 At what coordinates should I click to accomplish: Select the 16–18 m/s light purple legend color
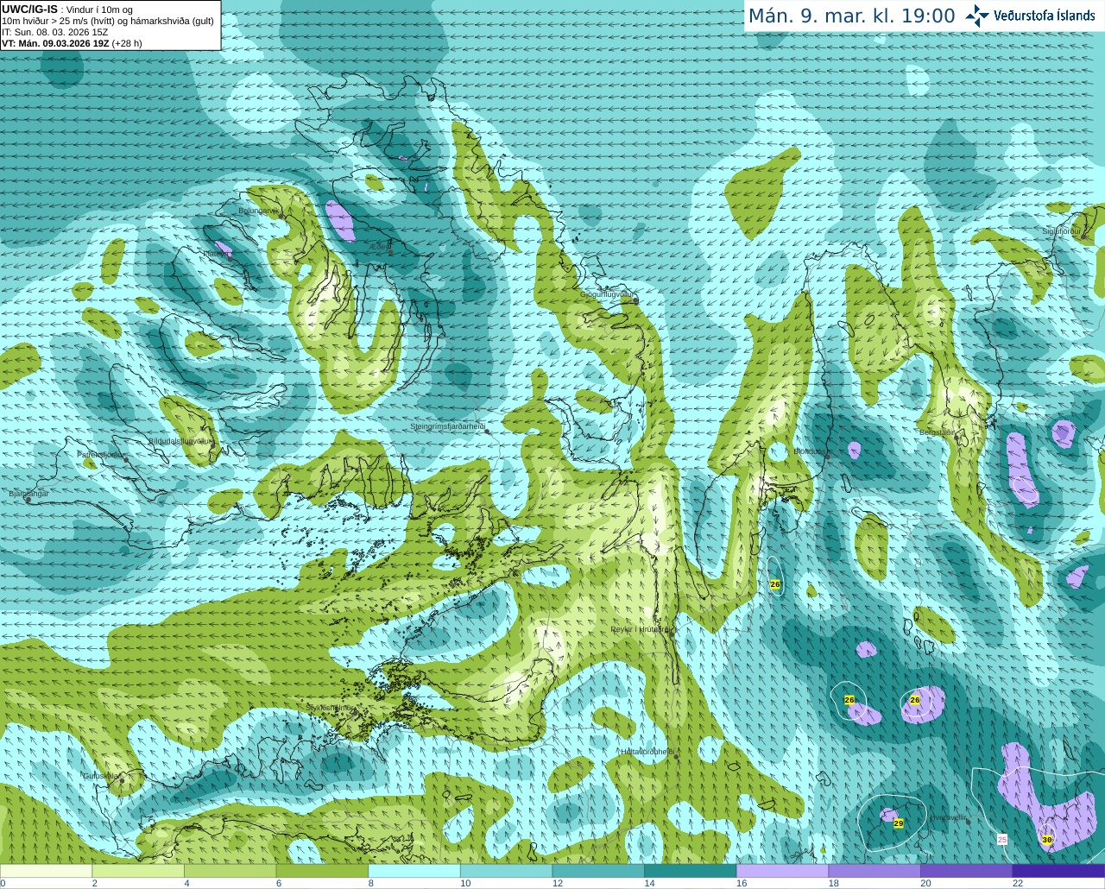782,871
